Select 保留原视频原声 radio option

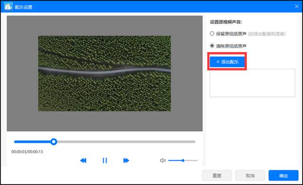tap(212, 34)
